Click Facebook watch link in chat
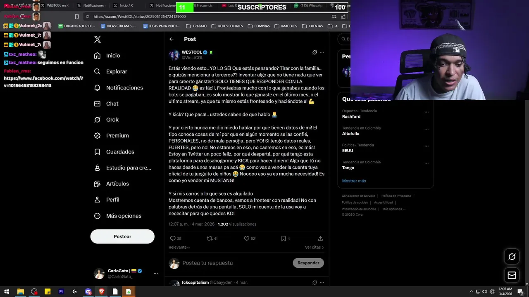This screenshot has width=529, height=297. coord(43,82)
